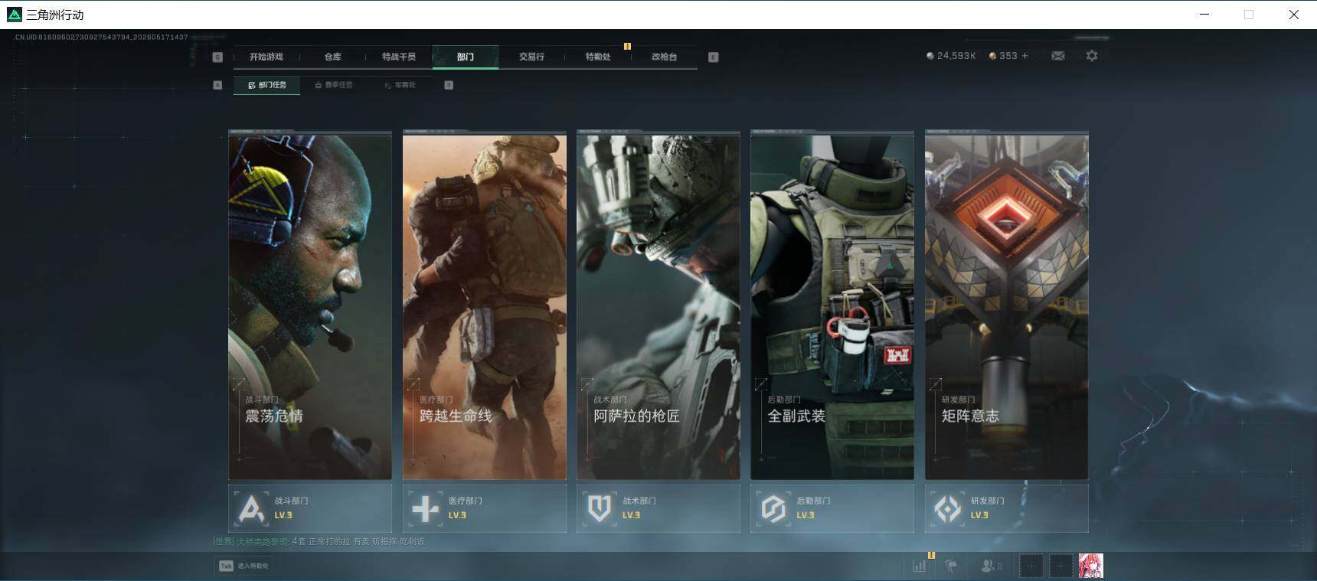
Task: Open the 开始游戏 tab
Action: (266, 57)
